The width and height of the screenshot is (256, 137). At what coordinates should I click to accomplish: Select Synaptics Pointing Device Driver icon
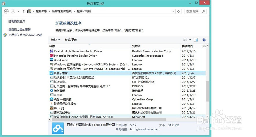pos(51,56)
